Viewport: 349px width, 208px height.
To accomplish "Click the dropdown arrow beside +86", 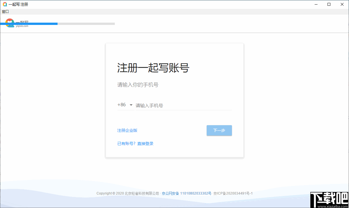I will [131, 105].
